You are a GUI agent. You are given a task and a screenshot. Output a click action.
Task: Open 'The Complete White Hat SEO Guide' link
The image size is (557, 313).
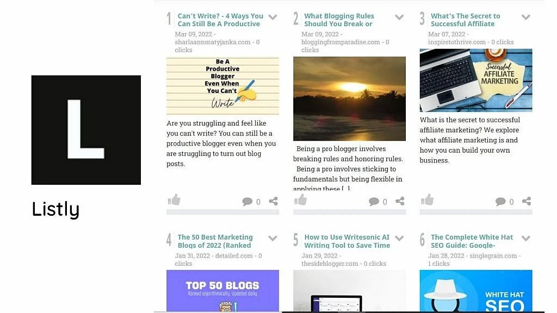click(x=472, y=241)
